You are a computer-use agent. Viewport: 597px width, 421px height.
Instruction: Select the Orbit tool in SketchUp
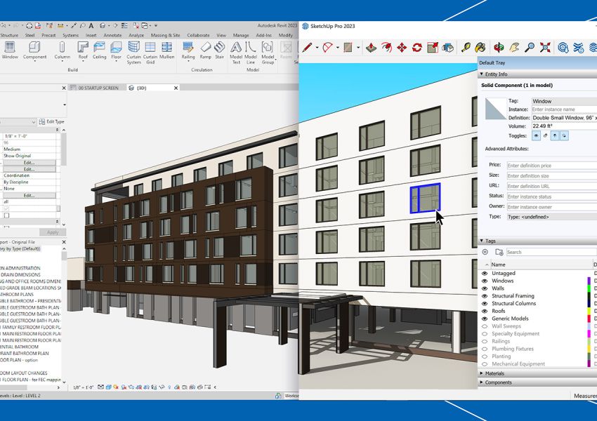pos(499,48)
